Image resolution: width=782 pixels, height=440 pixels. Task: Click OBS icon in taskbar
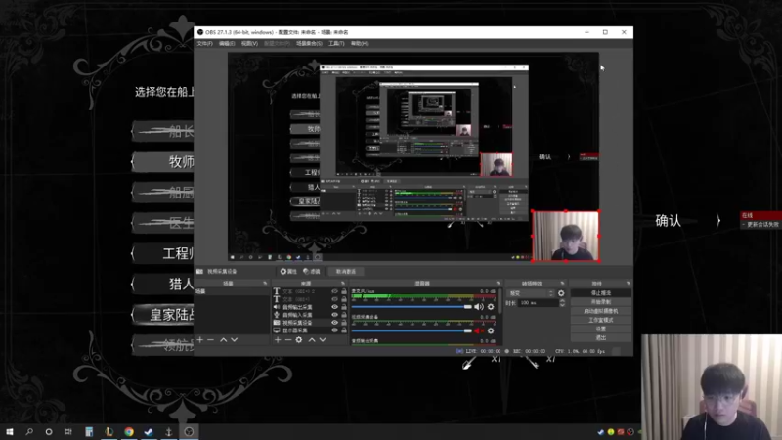(x=189, y=432)
